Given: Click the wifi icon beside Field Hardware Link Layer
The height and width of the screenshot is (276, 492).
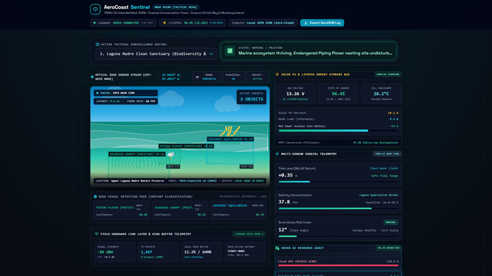Looking at the screenshot, I should (x=96, y=234).
